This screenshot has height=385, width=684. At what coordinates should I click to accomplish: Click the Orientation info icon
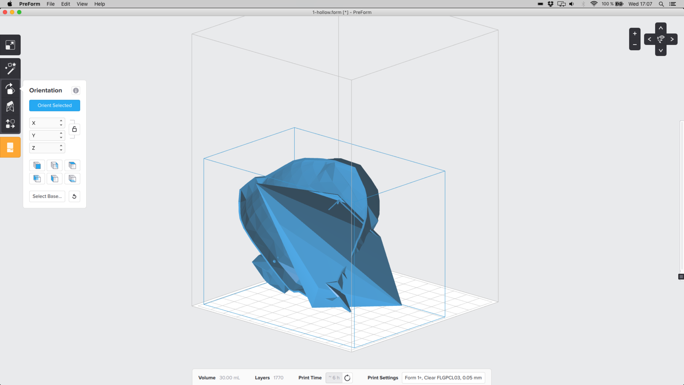(76, 90)
